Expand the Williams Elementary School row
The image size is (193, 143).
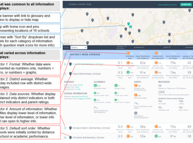click(x=65, y=138)
